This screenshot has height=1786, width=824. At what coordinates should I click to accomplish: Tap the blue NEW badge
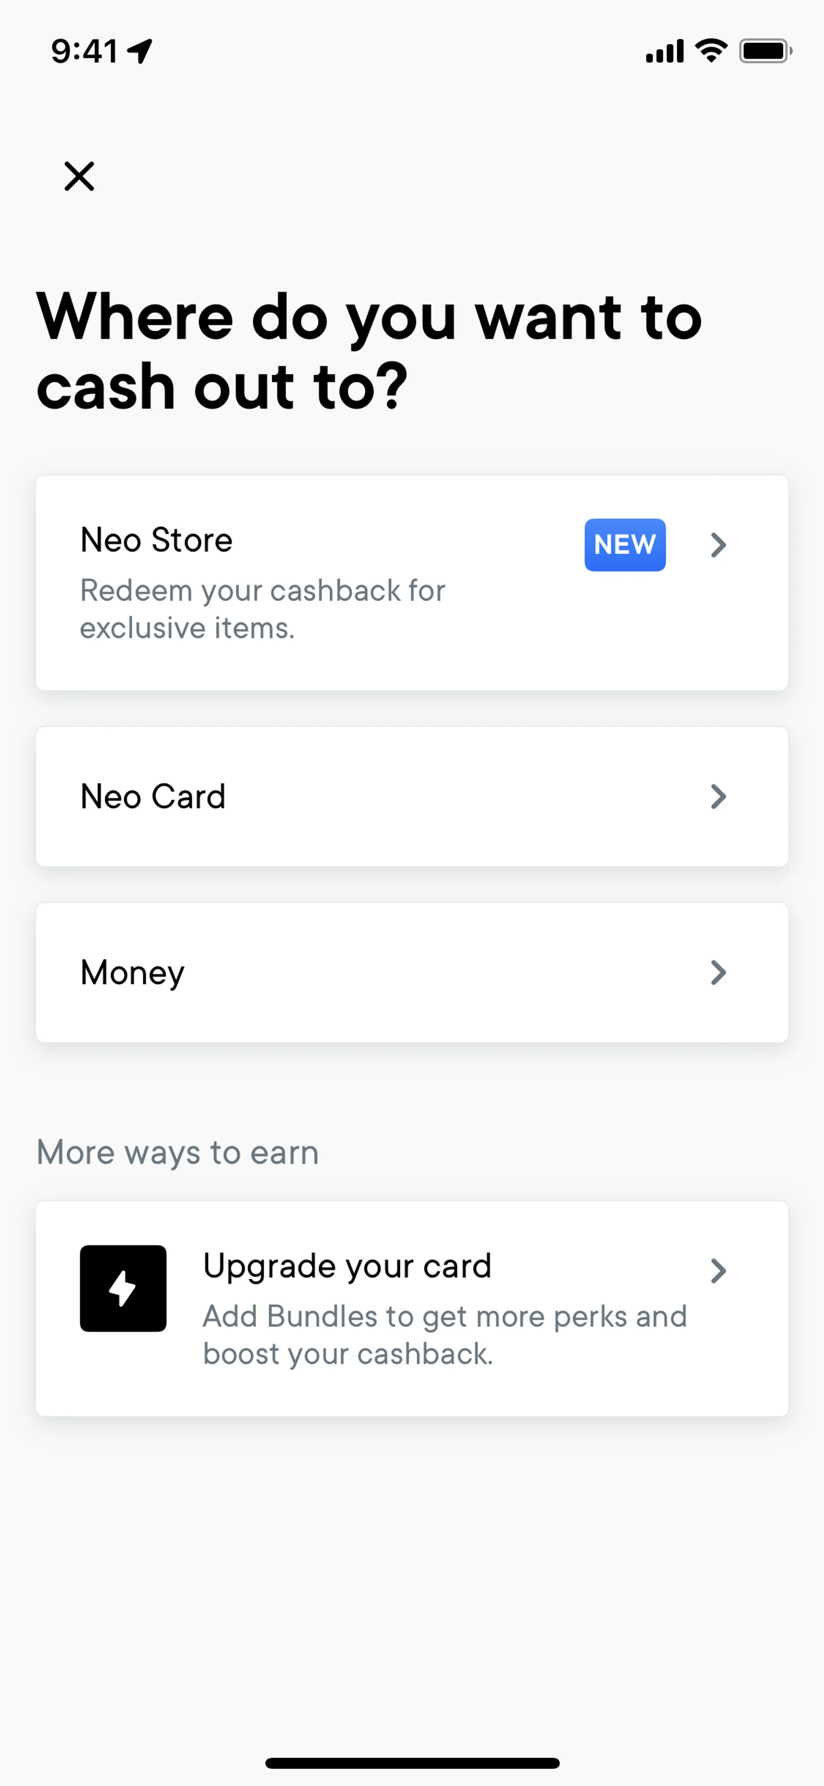(624, 545)
